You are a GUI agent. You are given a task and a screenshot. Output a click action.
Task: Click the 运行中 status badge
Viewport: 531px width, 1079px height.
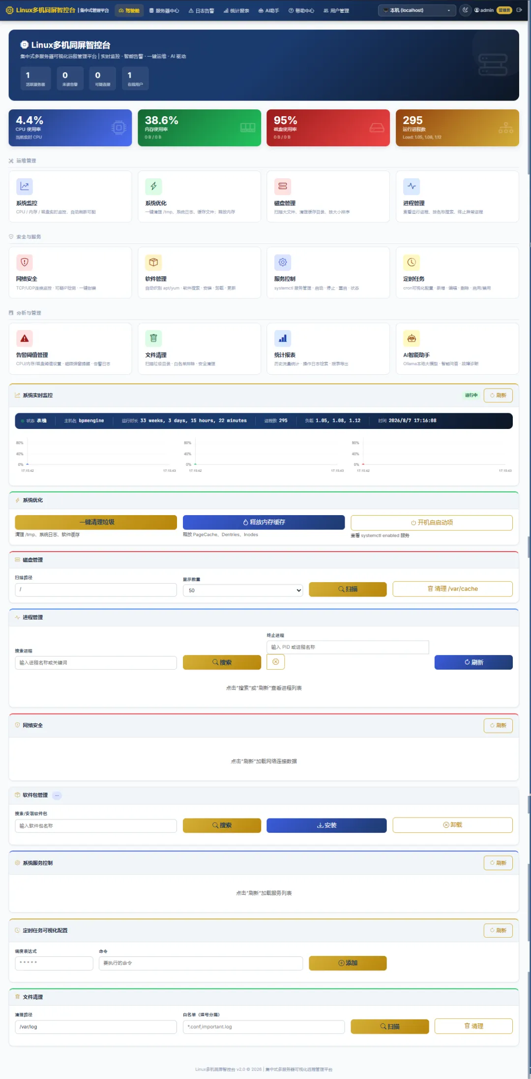471,395
